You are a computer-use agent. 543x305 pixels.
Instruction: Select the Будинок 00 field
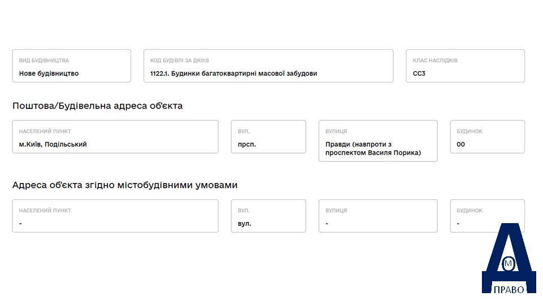pos(487,137)
